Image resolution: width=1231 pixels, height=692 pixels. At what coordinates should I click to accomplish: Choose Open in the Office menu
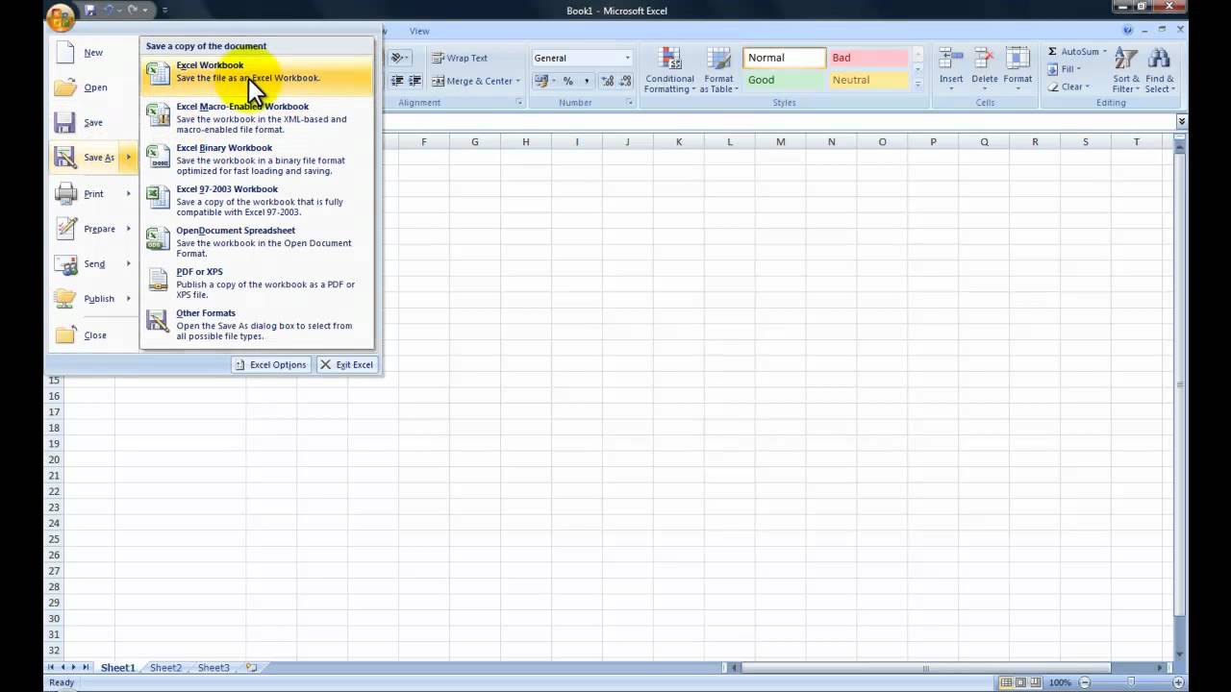(x=93, y=87)
